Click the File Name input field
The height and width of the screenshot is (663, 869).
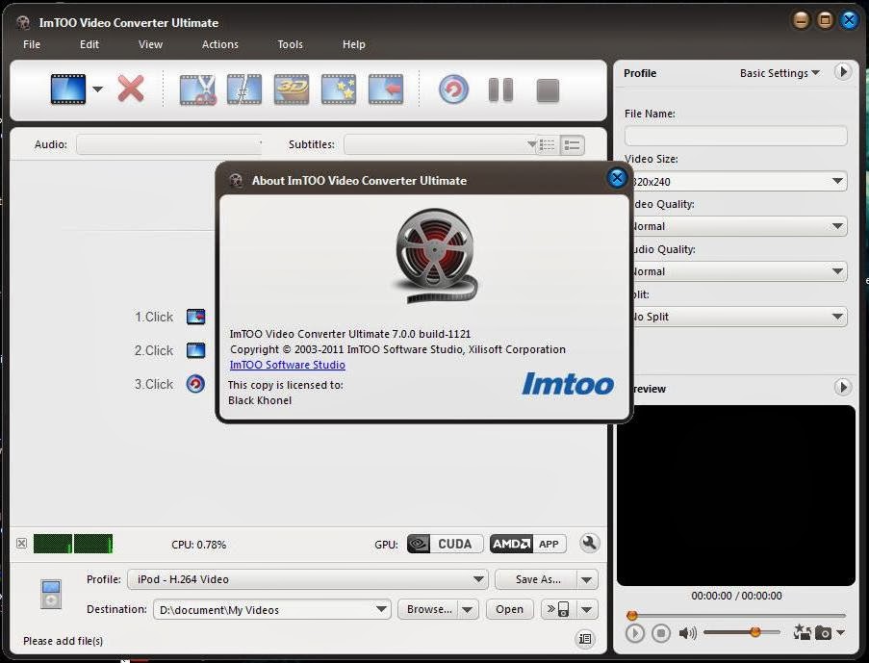tap(735, 136)
